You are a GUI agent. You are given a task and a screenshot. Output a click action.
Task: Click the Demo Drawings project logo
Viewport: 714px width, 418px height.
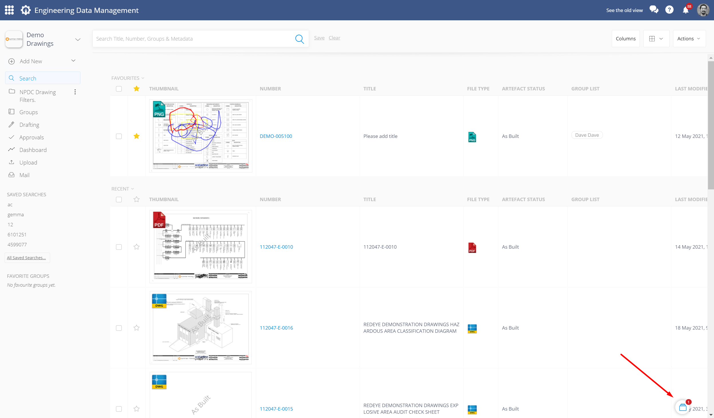coord(14,39)
